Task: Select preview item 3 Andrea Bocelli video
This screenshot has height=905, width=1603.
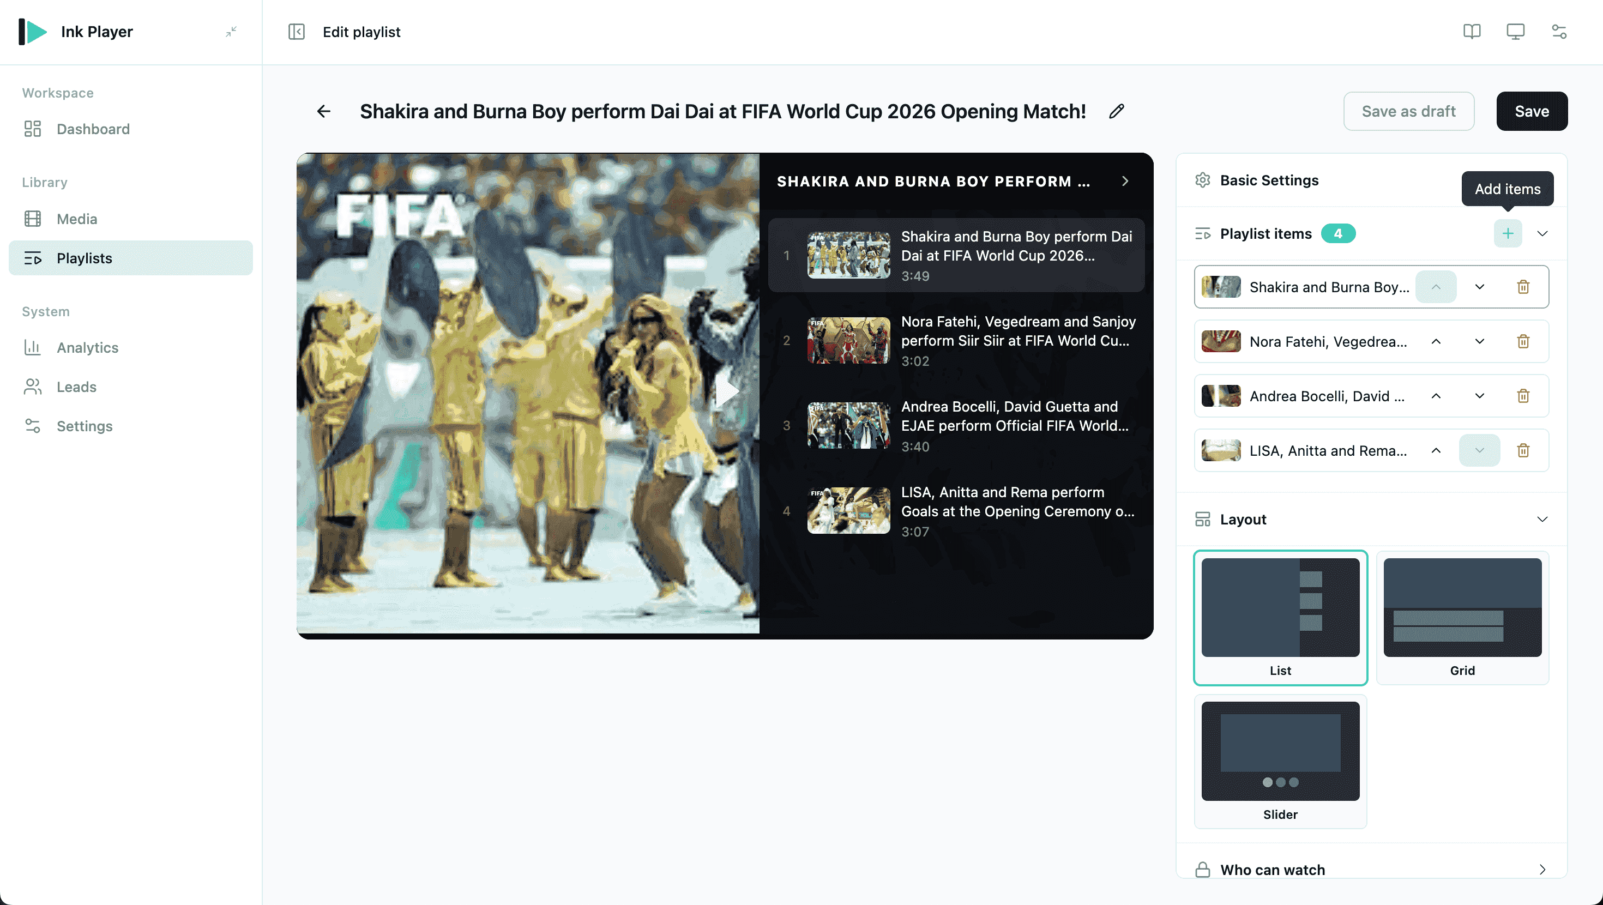Action: [x=956, y=426]
